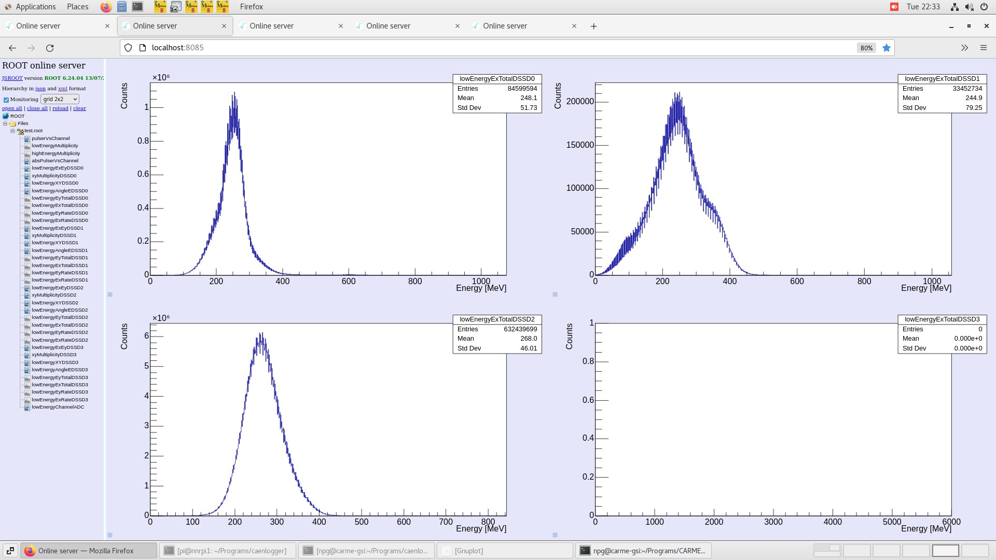Collapse the Files tree node
This screenshot has width=996, height=560.
pyautogui.click(x=4, y=123)
